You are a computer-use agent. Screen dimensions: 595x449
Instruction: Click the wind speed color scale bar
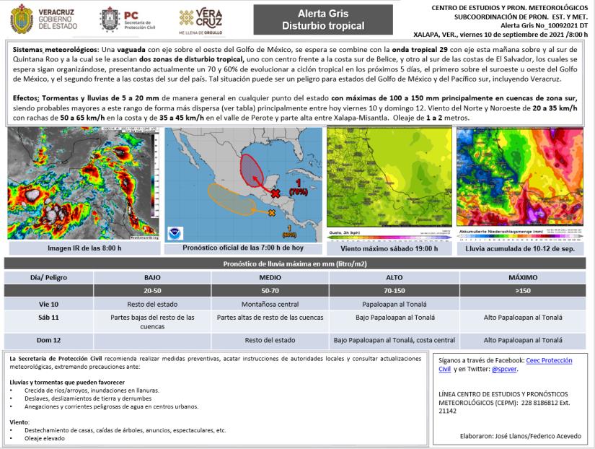click(x=389, y=236)
